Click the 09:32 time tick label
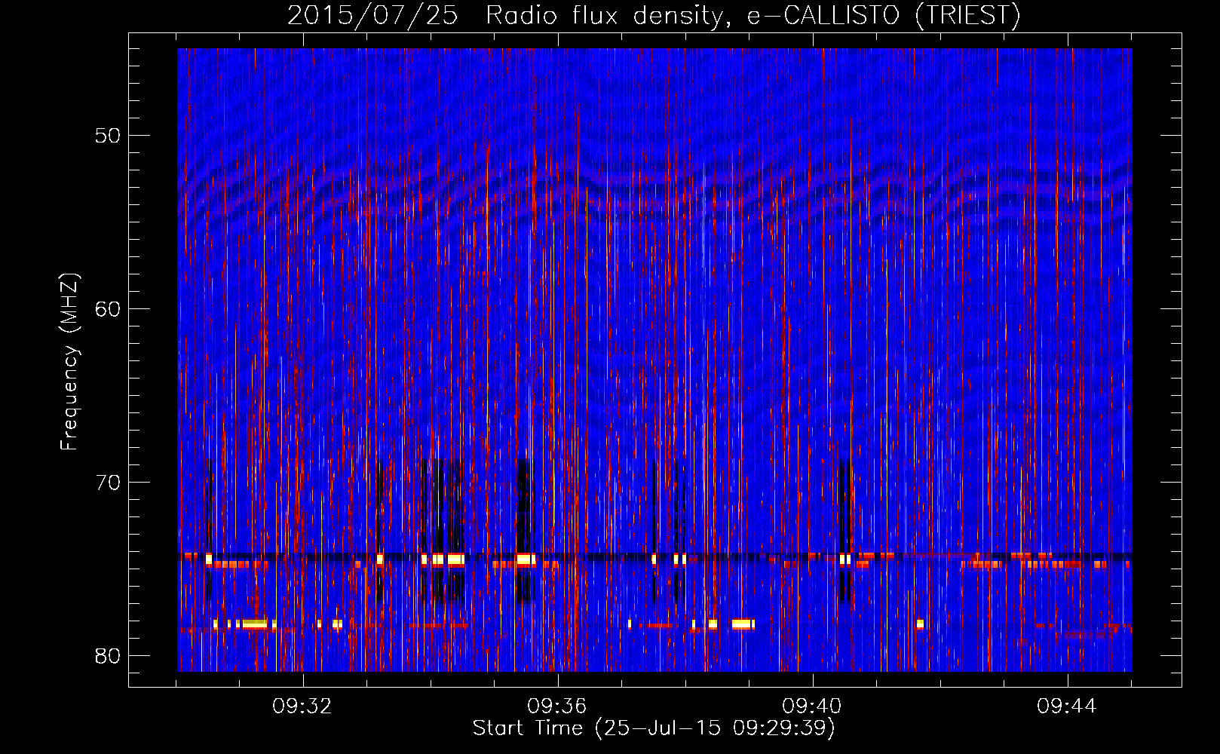 tap(302, 706)
